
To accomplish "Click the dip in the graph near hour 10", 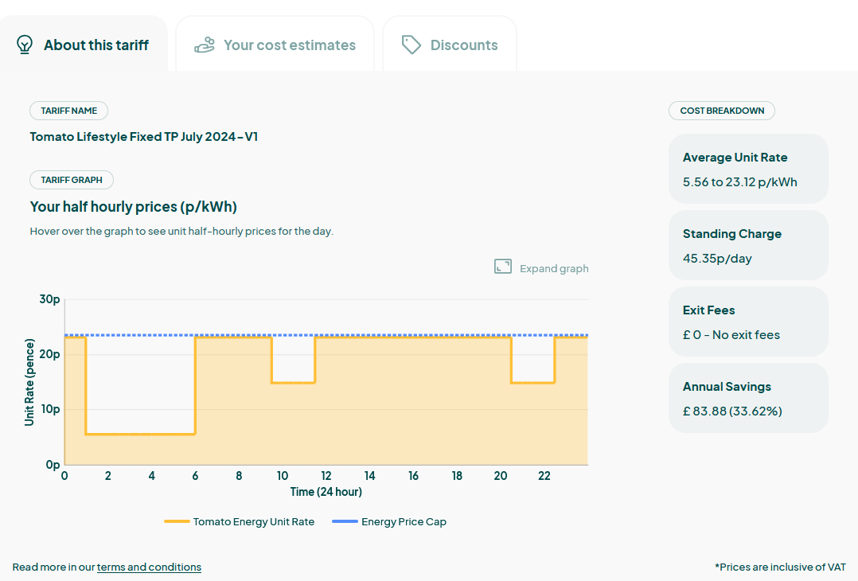I will click(x=293, y=383).
